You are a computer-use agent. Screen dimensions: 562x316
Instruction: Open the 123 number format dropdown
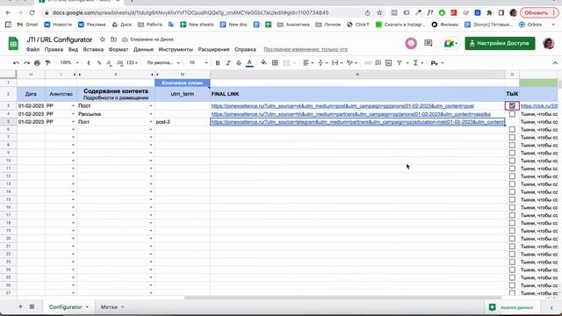(132, 63)
